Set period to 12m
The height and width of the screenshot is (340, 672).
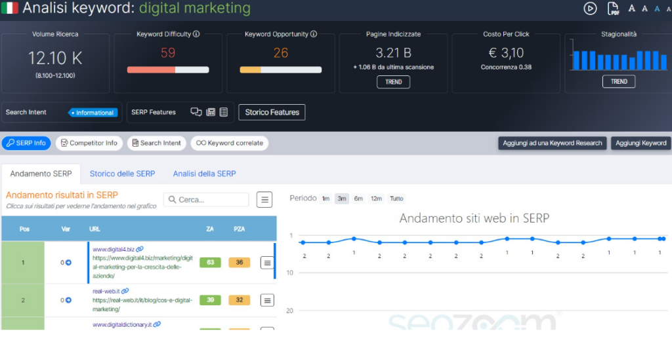(x=376, y=198)
